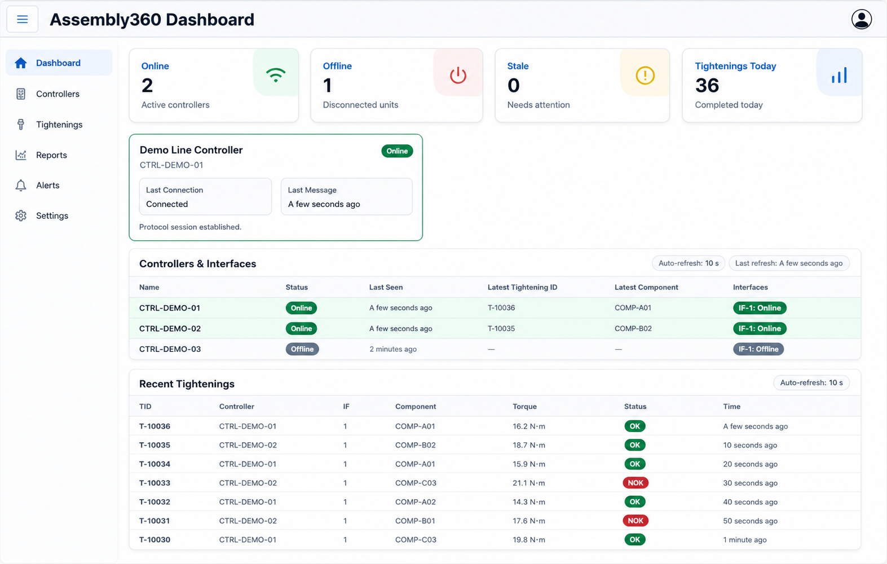The height and width of the screenshot is (564, 887).
Task: Select CTRL-DEMO-01 in Controllers table
Action: pos(170,308)
